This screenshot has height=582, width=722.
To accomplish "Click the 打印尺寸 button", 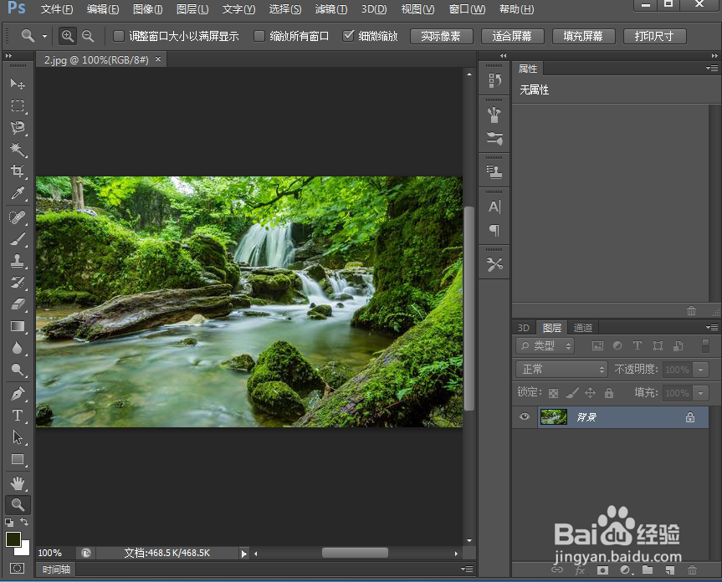I will [x=654, y=36].
